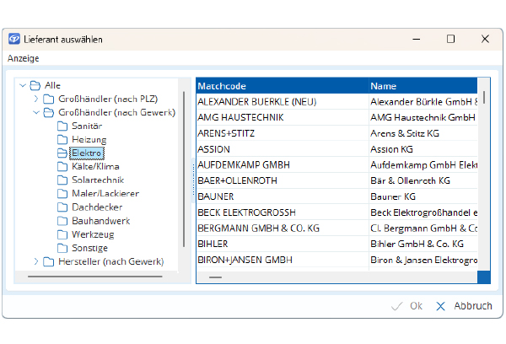Select the Werkzeug category
The image size is (506, 344).
93,234
